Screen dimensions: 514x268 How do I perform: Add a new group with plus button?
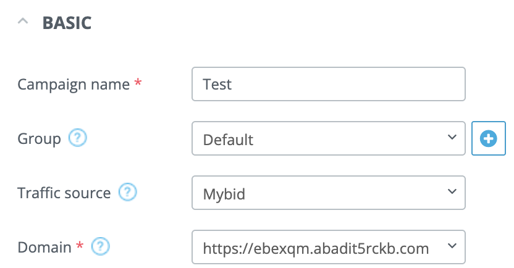489,139
